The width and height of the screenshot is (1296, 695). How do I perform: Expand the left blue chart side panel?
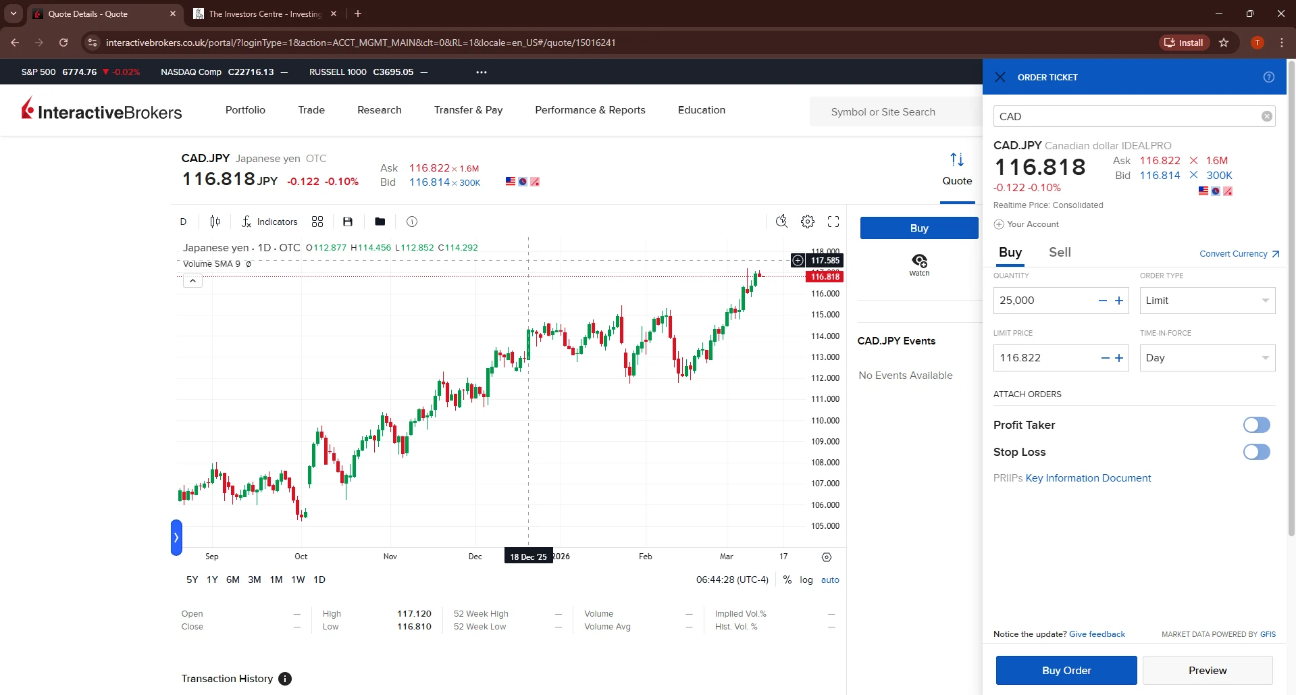(x=176, y=538)
